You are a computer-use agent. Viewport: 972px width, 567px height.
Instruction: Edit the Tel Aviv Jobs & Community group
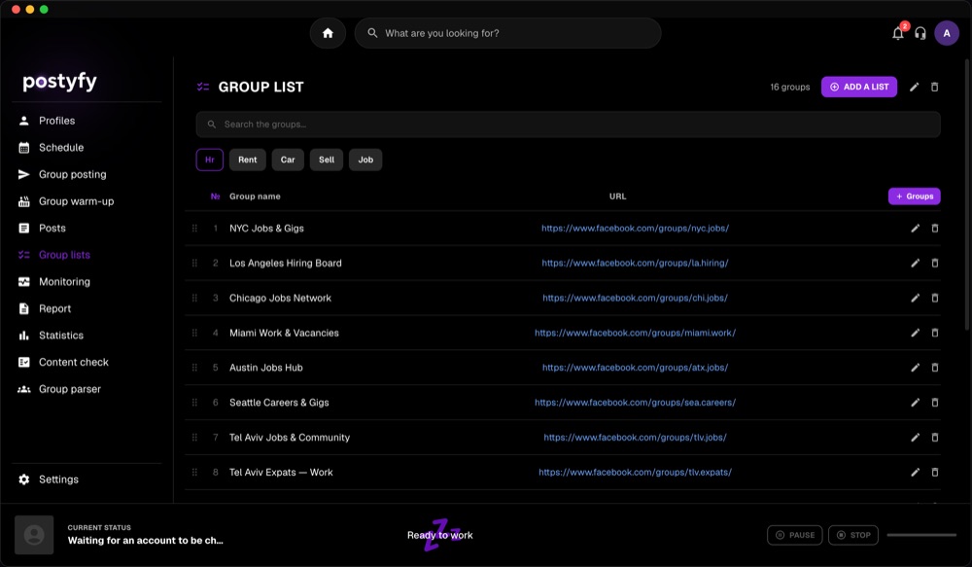[915, 438]
